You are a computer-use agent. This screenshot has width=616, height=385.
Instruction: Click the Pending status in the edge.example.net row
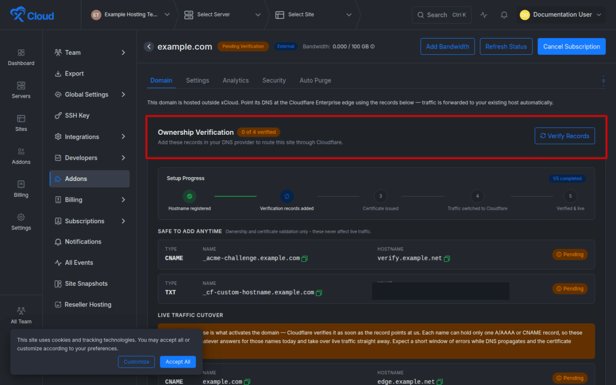(x=570, y=378)
